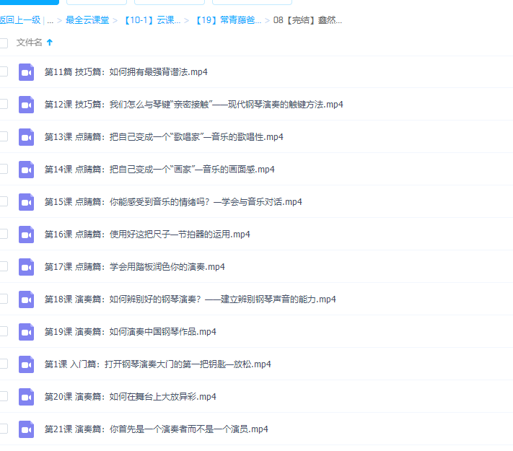Click the 文件名 column header
This screenshot has height=451, width=513.
coord(30,43)
